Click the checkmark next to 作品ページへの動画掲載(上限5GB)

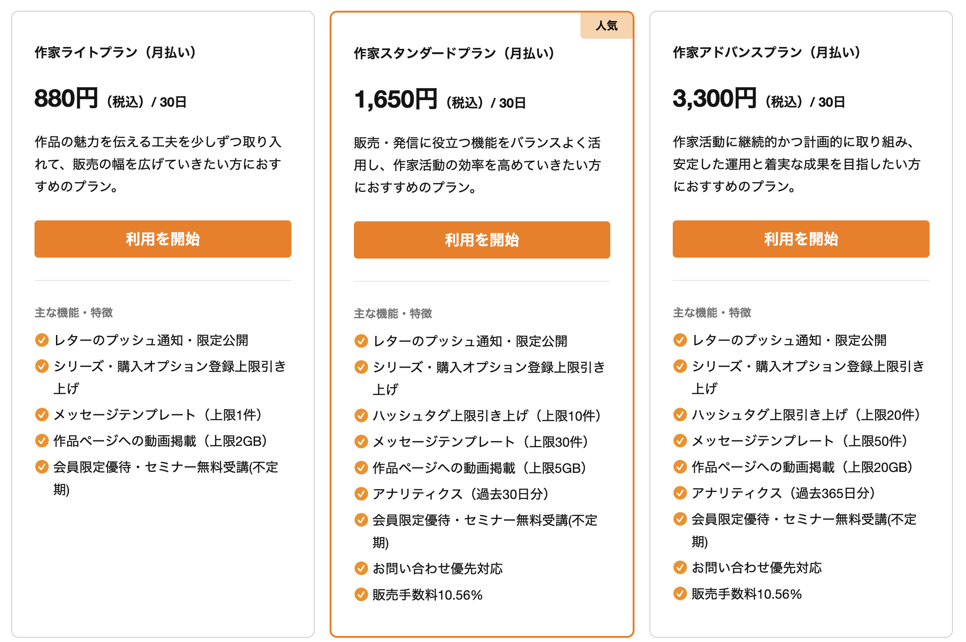[x=361, y=467]
